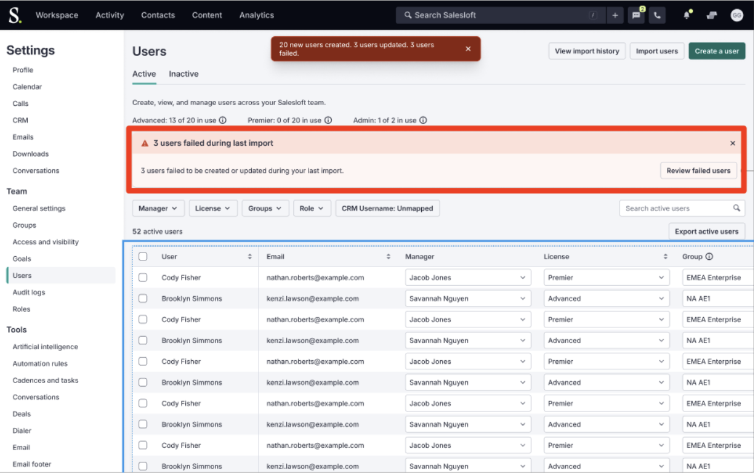Switch to the Inactive users tab
Image resolution: width=754 pixels, height=475 pixels.
click(183, 74)
